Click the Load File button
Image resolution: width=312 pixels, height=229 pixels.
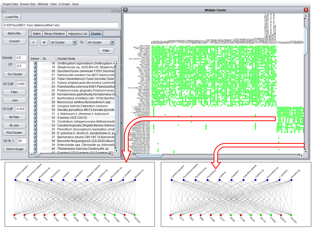point(12,17)
